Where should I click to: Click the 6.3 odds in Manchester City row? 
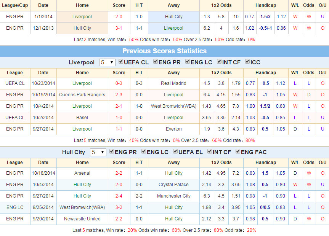tap(207, 196)
